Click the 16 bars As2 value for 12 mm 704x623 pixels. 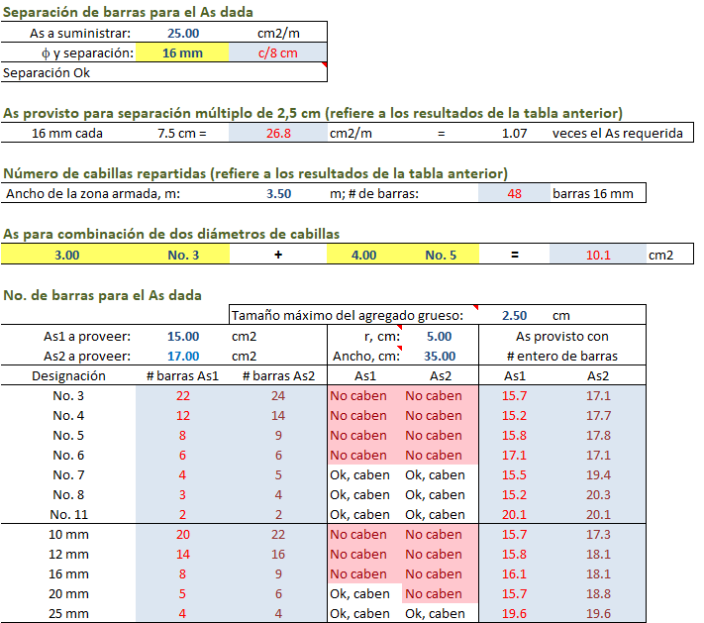(278, 555)
